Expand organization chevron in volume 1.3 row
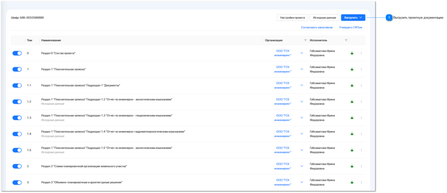Screen dimensions: 447x193 pyautogui.click(x=302, y=118)
